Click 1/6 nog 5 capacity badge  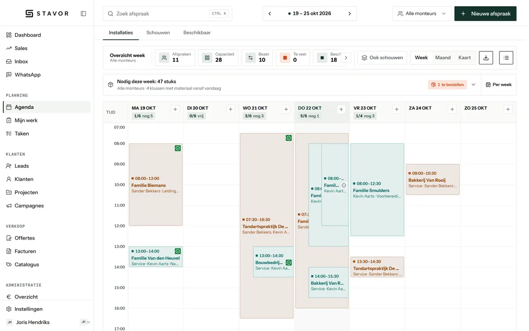click(143, 116)
